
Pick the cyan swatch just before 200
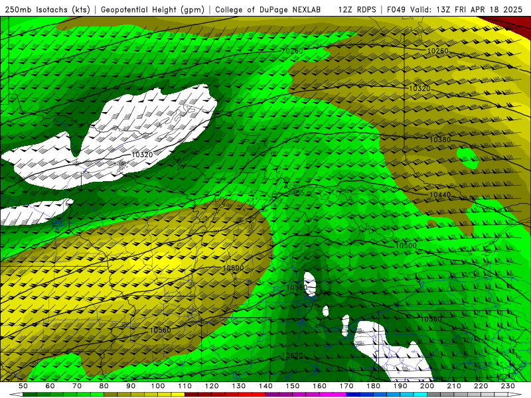(420, 395)
